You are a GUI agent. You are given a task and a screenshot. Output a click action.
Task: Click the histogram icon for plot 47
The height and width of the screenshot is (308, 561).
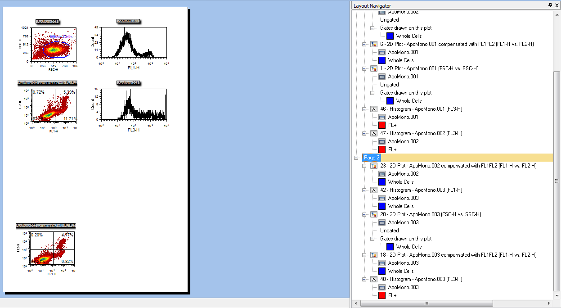pos(373,133)
